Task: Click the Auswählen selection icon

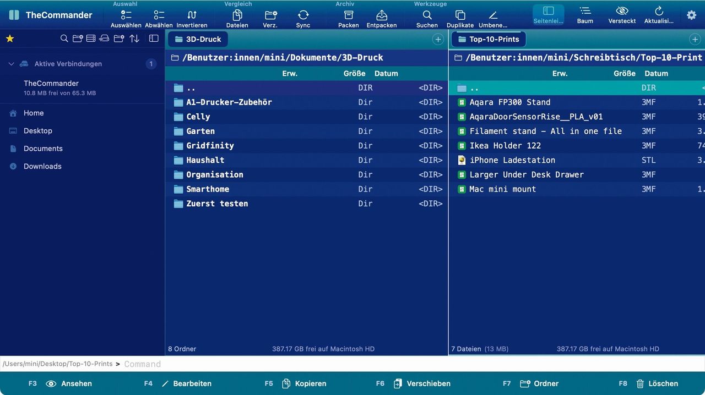Action: coord(126,15)
